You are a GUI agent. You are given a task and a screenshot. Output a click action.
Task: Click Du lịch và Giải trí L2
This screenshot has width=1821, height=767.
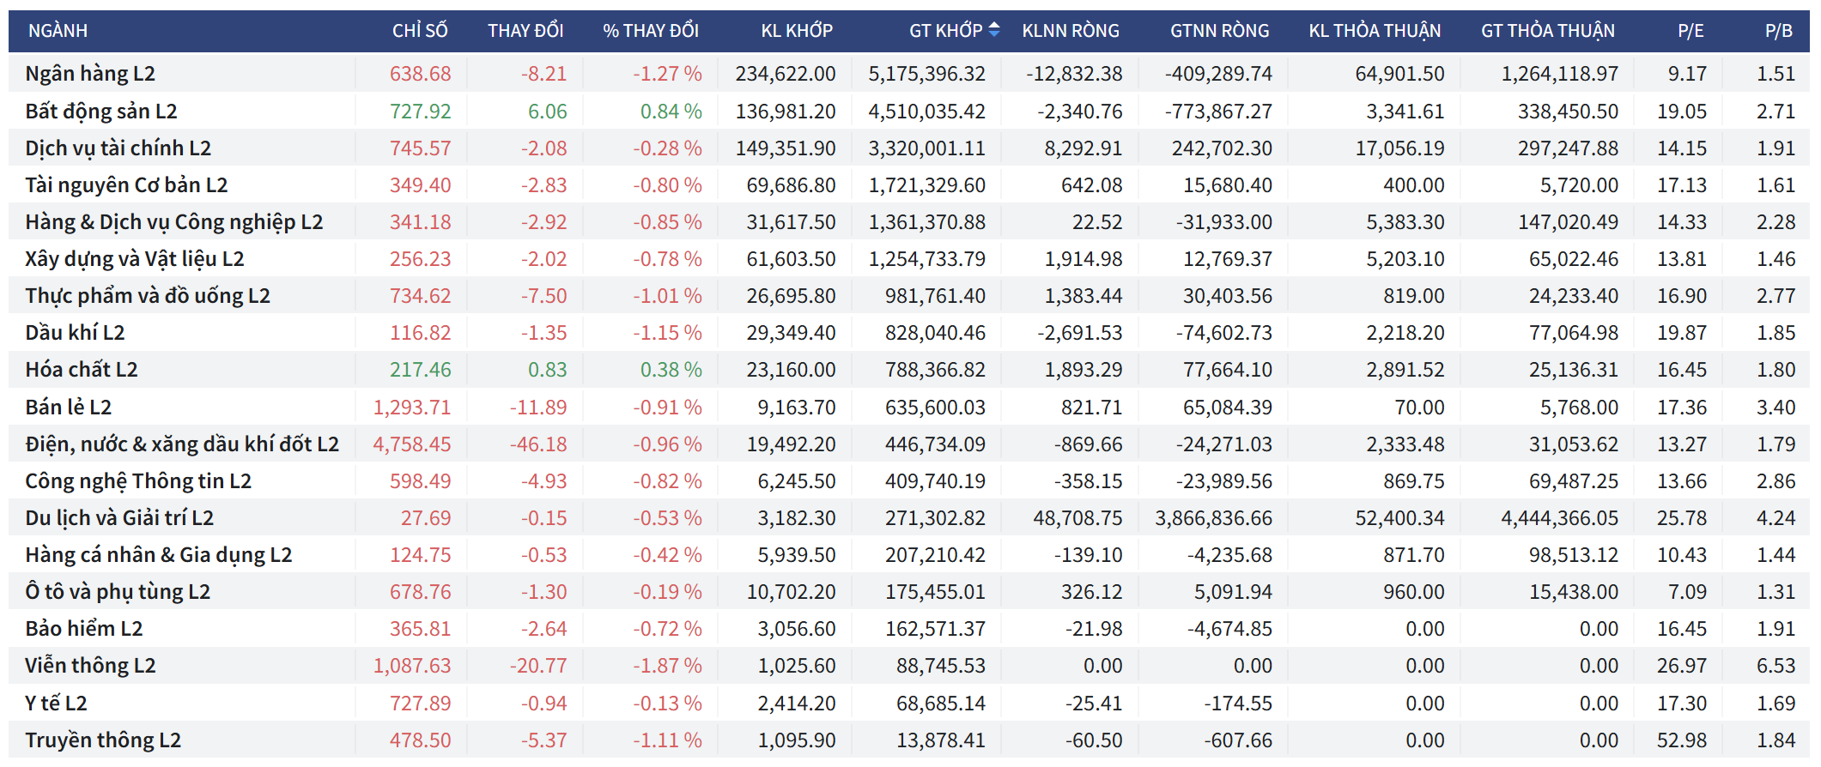pos(119,518)
